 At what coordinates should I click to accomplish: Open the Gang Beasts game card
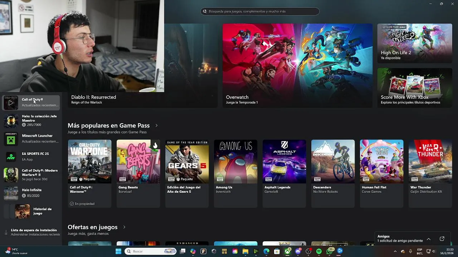click(138, 173)
